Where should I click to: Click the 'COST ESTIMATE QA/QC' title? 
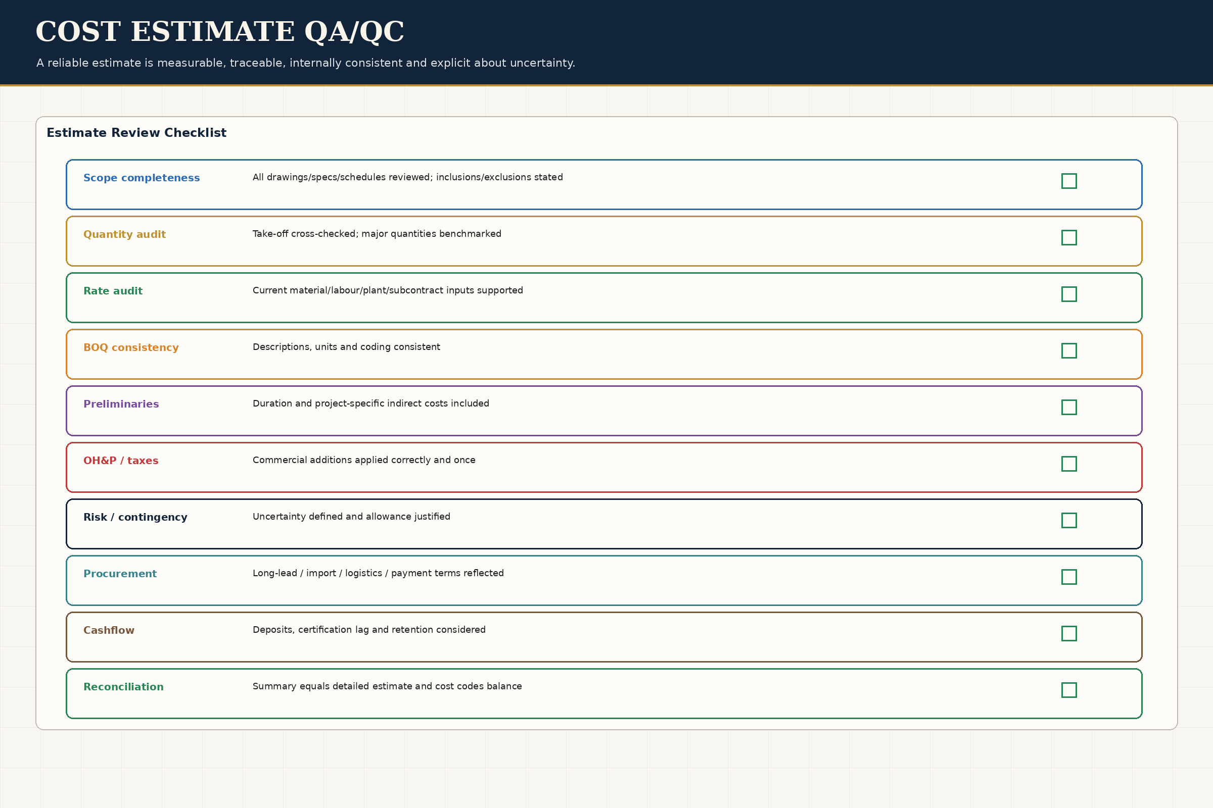pyautogui.click(x=220, y=32)
